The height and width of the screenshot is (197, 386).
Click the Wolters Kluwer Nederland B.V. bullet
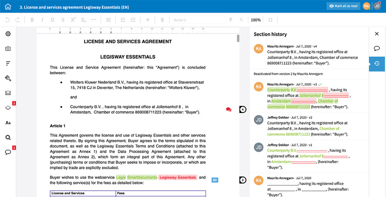137,85
